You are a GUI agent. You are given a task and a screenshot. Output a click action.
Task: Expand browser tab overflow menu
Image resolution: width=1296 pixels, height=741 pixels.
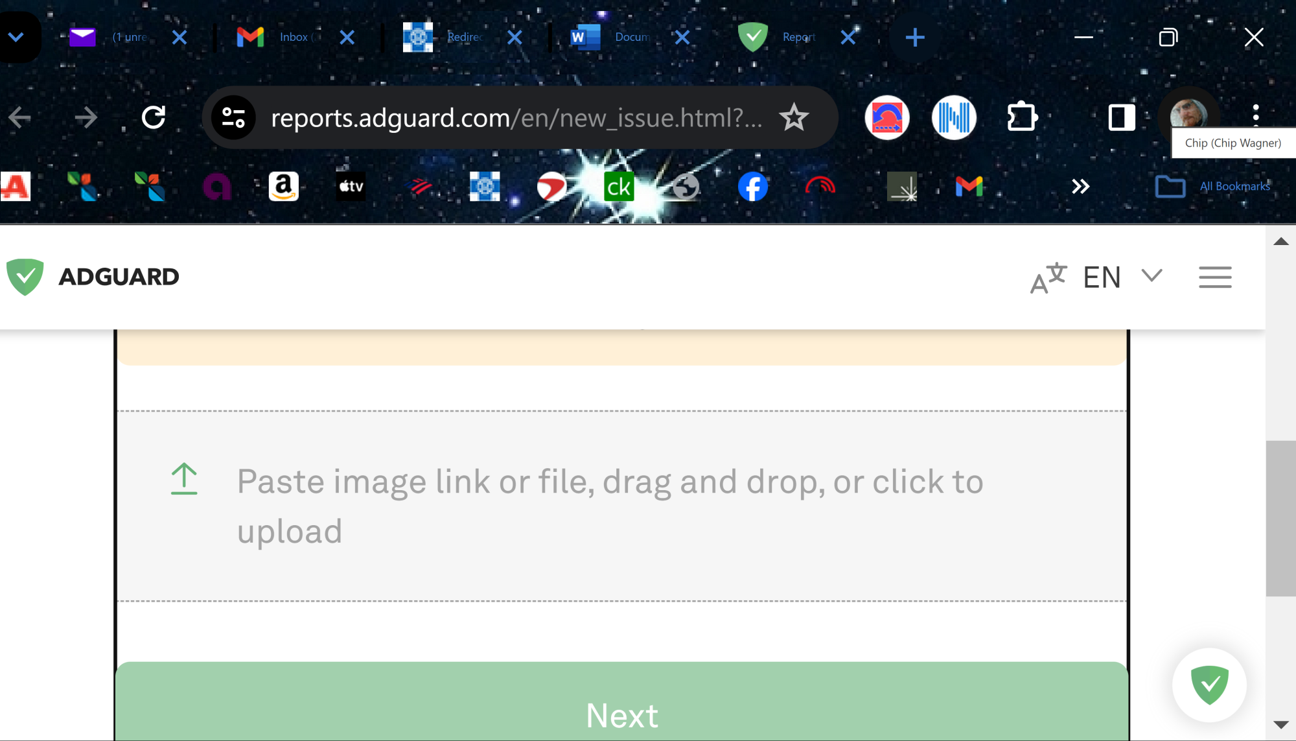point(16,36)
